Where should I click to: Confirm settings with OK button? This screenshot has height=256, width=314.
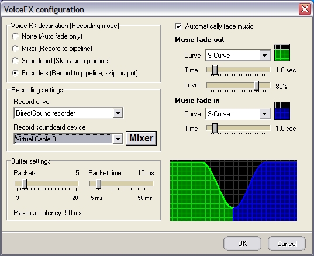pyautogui.click(x=242, y=243)
